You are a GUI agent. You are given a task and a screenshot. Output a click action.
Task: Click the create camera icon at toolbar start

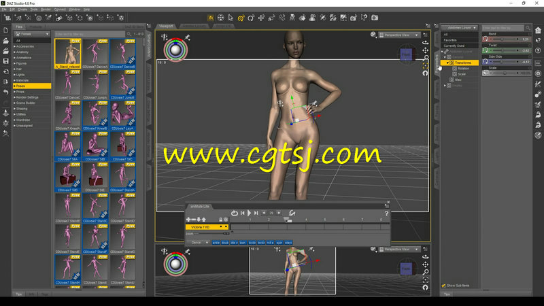coord(7,18)
